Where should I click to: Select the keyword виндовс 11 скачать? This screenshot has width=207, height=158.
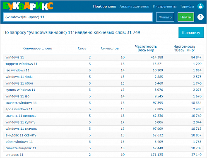21,135
